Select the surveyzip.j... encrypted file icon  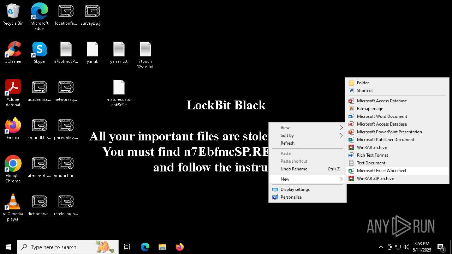(92, 15)
